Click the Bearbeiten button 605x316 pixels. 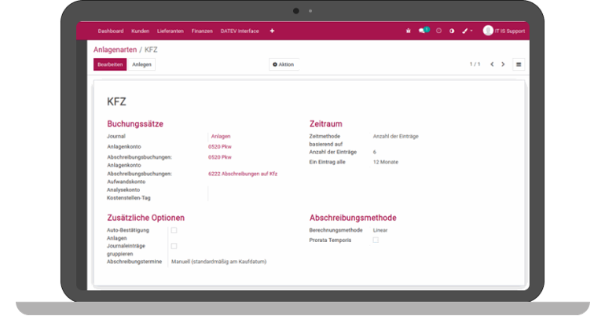click(x=110, y=64)
